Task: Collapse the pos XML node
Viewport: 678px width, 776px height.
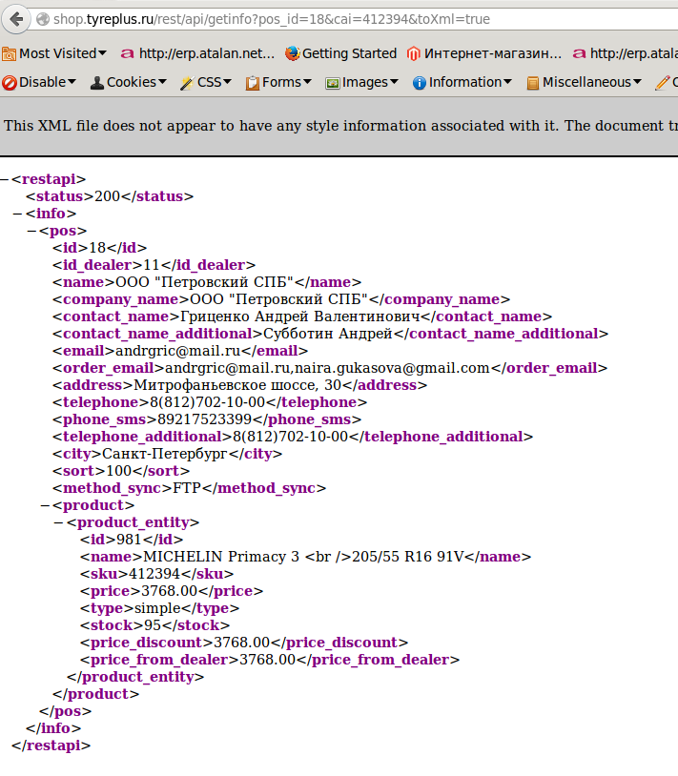Action: coord(31,231)
